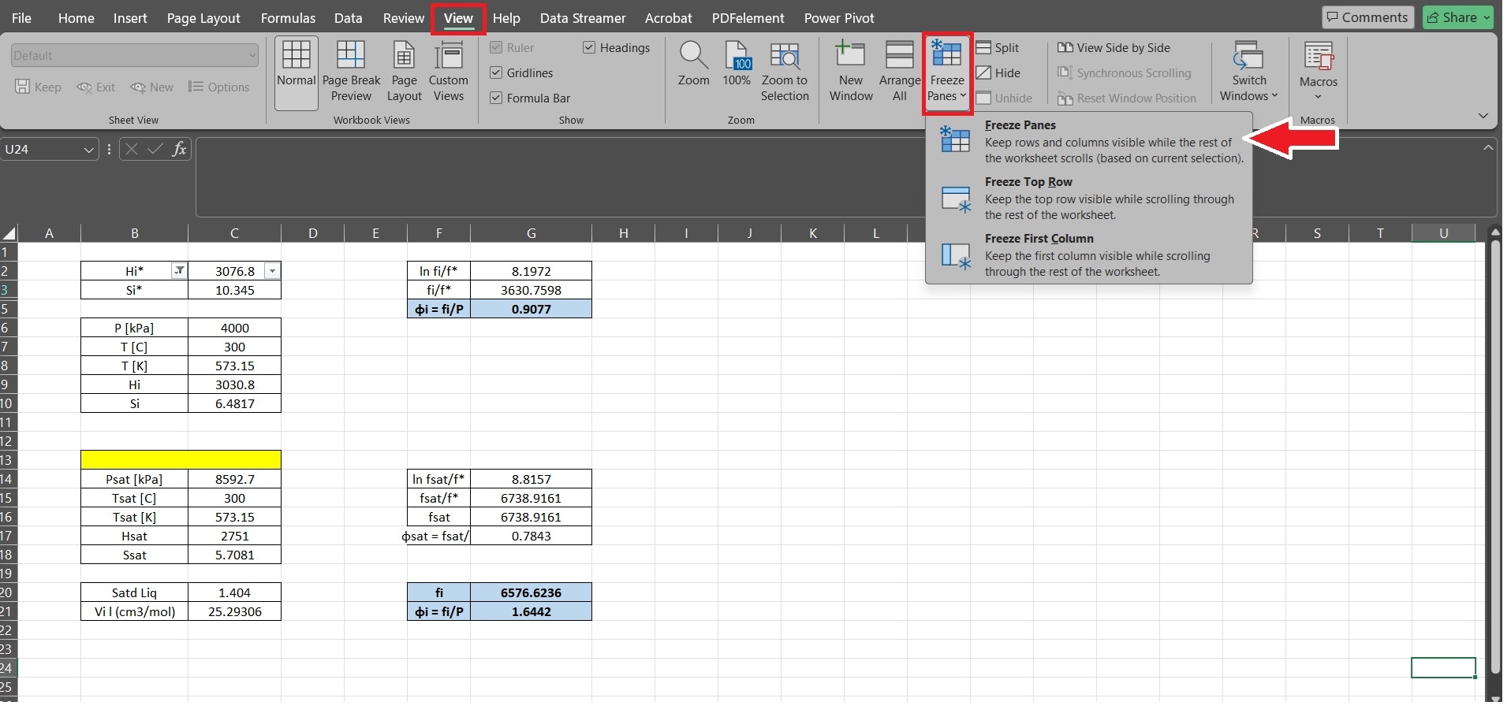Open the Default sheet view dropdown
The image size is (1507, 713).
(135, 55)
